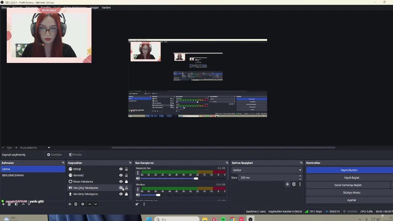Lock the donste2 source
The height and width of the screenshot is (221, 393).
coord(126,175)
